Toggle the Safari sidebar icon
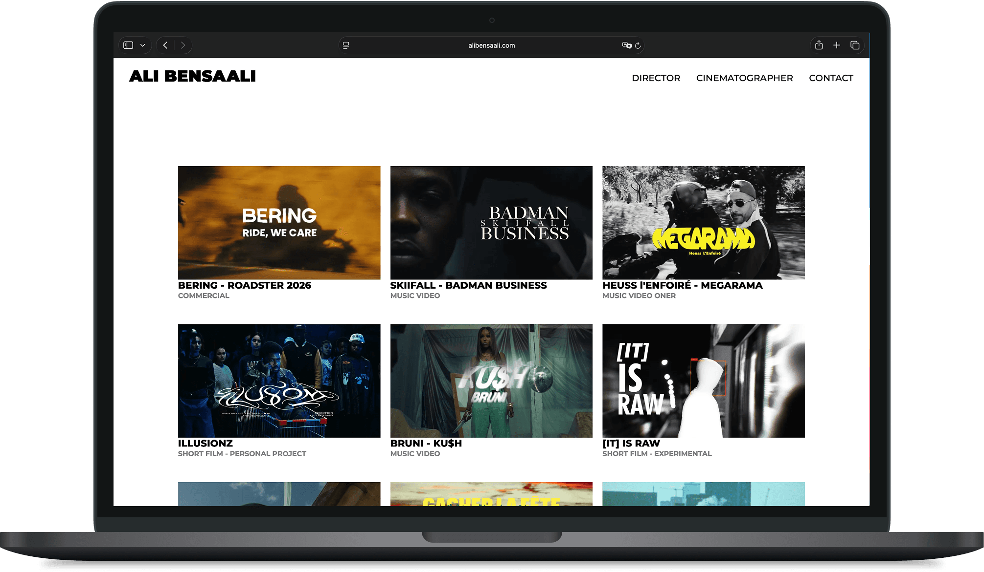Screen dimensions: 984x572 click(128, 45)
